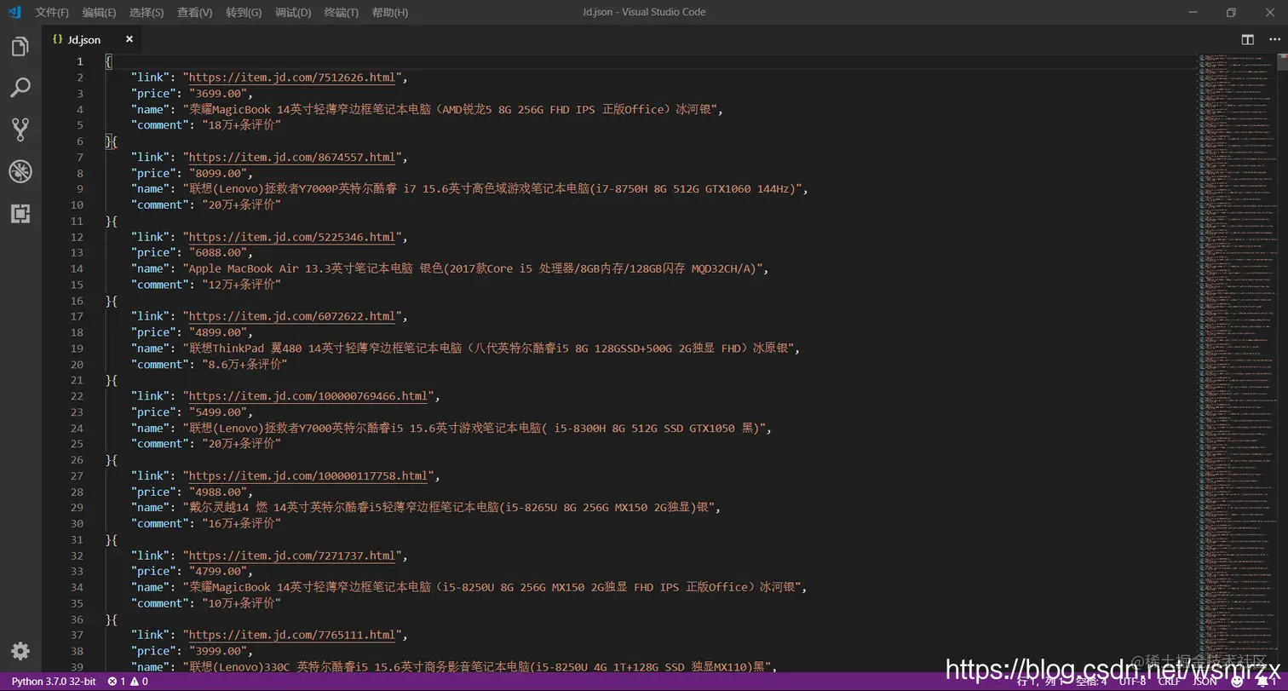The image size is (1288, 691).
Task: Open the JSON language mode selector
Action: [x=1205, y=682]
